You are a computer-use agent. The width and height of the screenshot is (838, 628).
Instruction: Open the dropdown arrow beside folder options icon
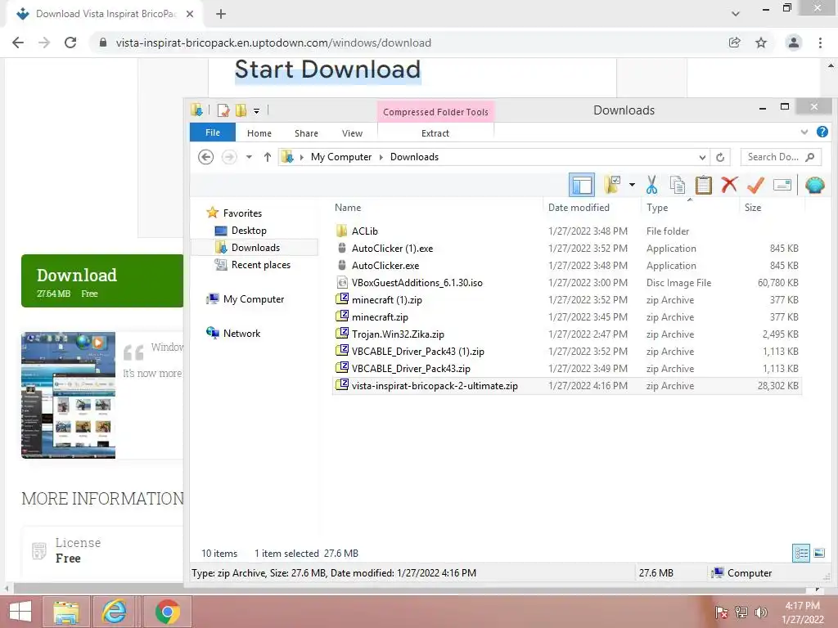(x=632, y=186)
